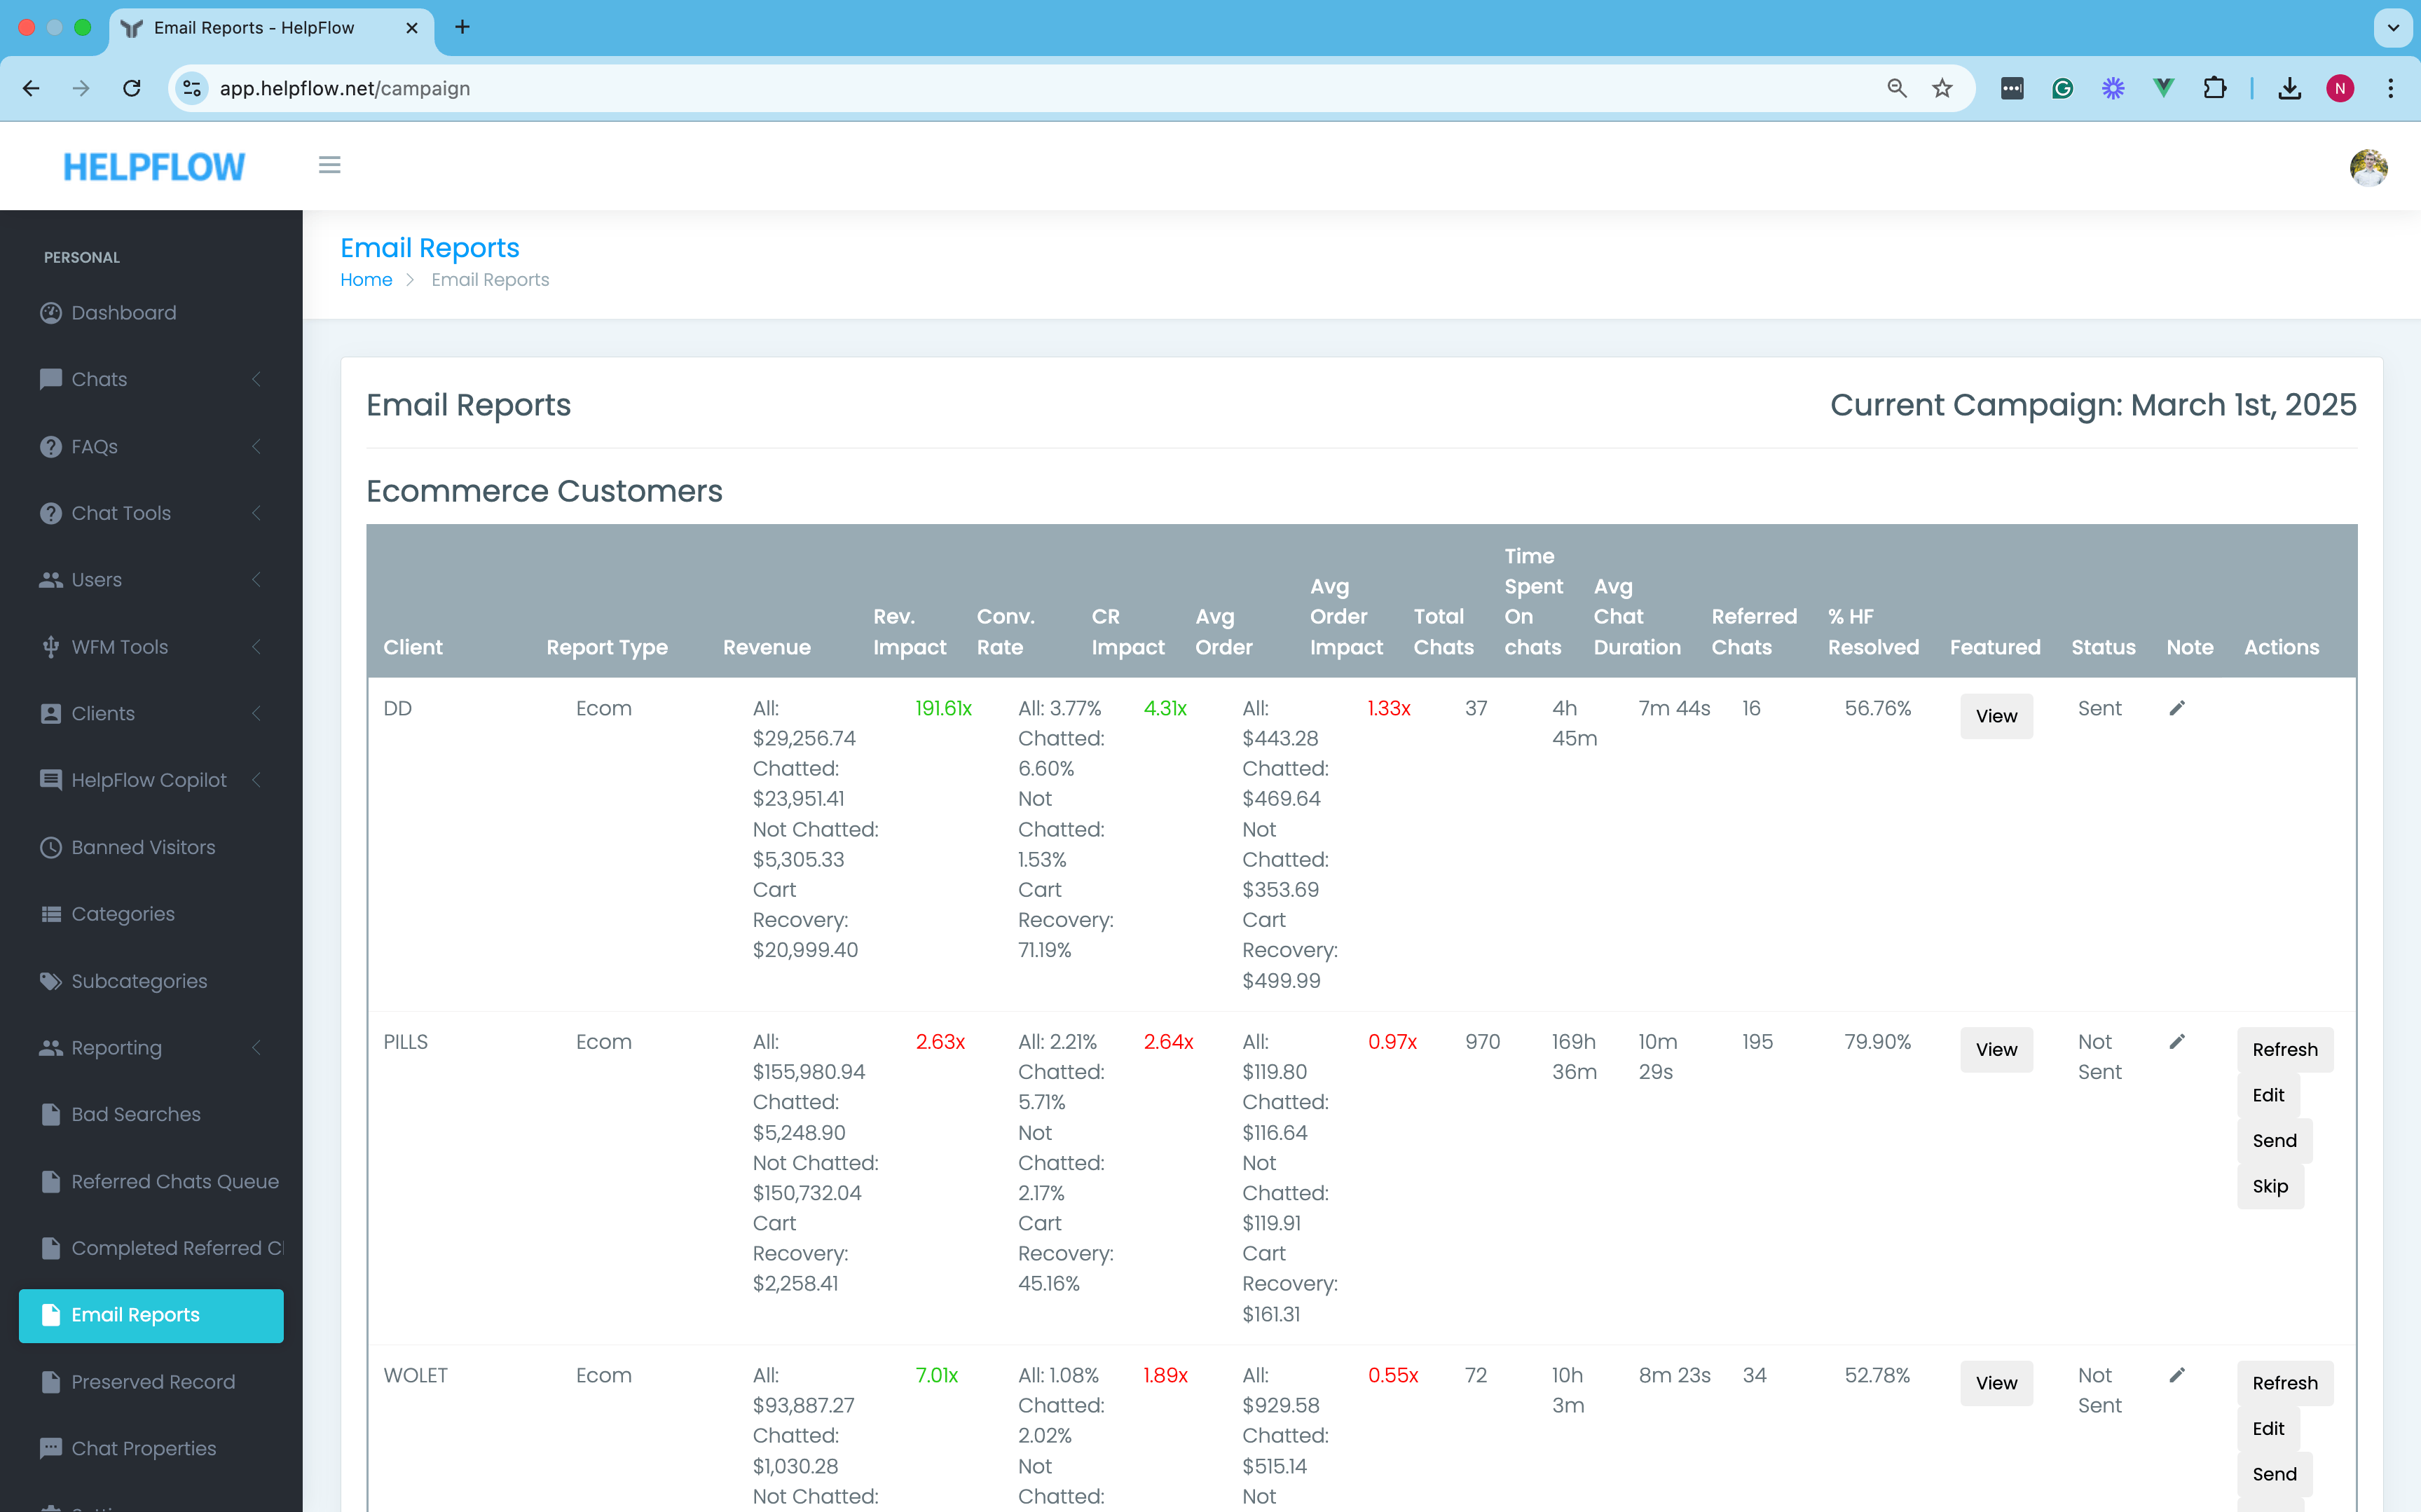Screen dimensions: 2421x1512
Task: Click the pencil note icon in DD row
Action: point(2177,708)
